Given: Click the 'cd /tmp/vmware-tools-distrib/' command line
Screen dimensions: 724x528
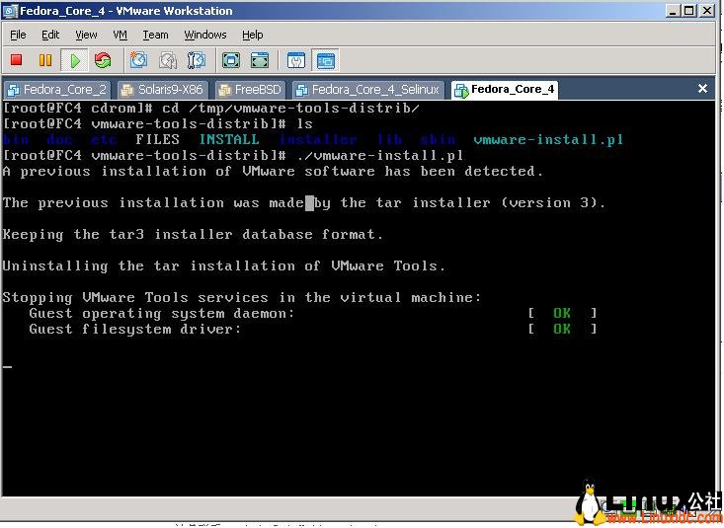Looking at the screenshot, I should point(211,109).
